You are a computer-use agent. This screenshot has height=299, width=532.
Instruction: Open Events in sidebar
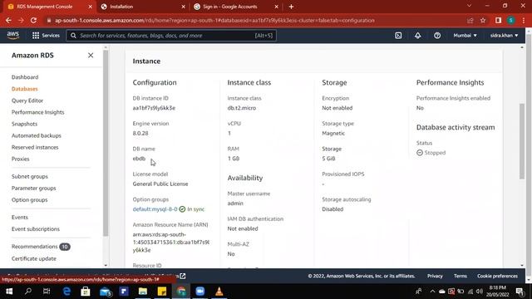(20, 218)
